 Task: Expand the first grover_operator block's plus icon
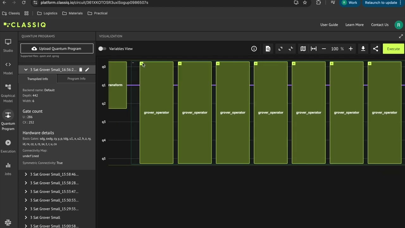pyautogui.click(x=142, y=64)
